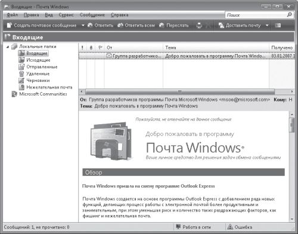Select the Нежелательная почта folder

[x=49, y=87]
